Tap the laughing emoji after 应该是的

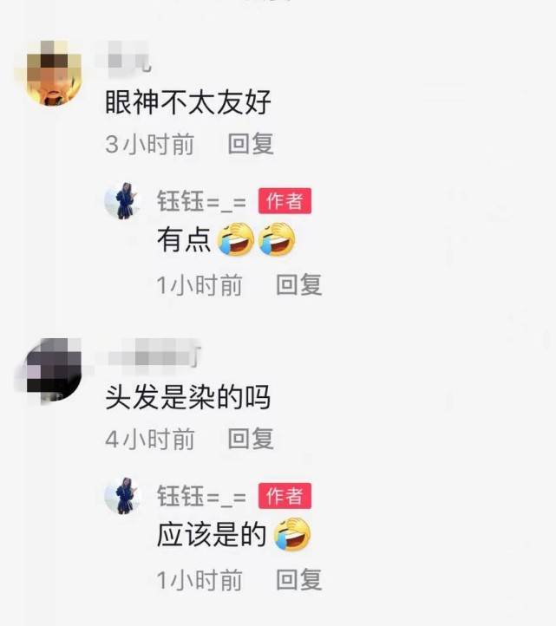(x=292, y=534)
